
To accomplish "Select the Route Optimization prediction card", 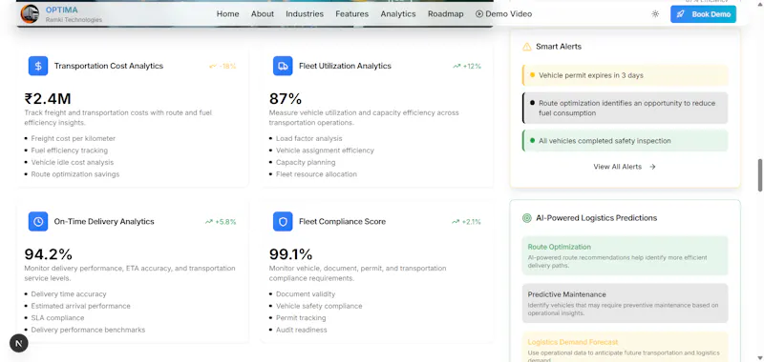I will click(x=626, y=255).
